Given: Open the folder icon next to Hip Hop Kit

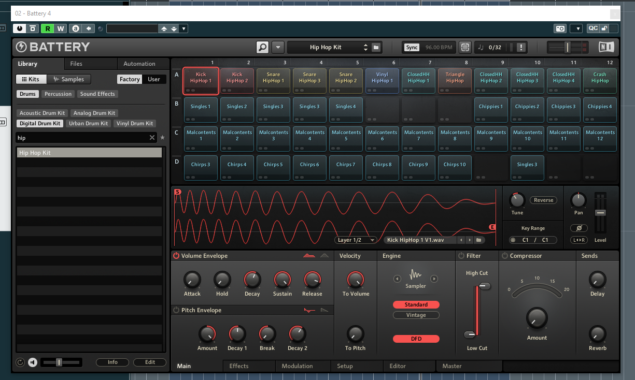Looking at the screenshot, I should 376,47.
